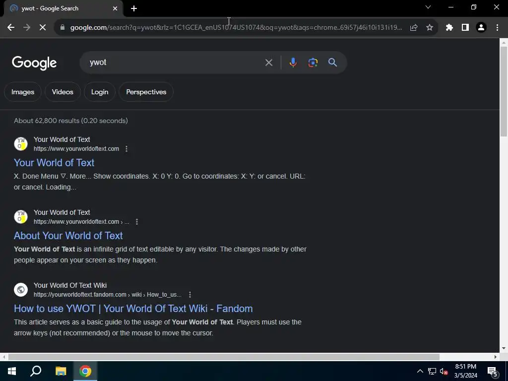Toggle the Chrome side panel icon
Image resolution: width=508 pixels, height=381 pixels.
coord(465,28)
